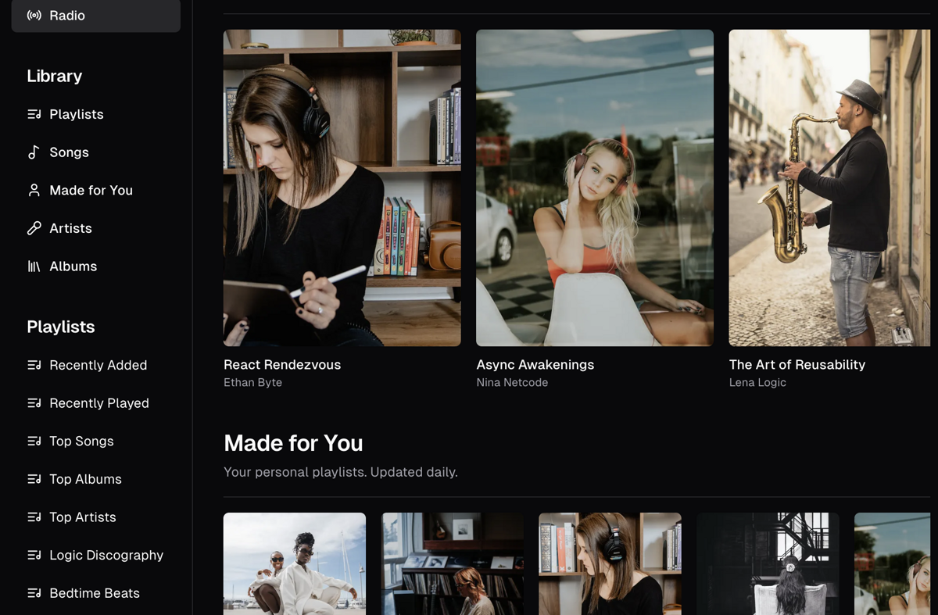Click the Artists microphone icon
This screenshot has height=615, width=938.
34,228
